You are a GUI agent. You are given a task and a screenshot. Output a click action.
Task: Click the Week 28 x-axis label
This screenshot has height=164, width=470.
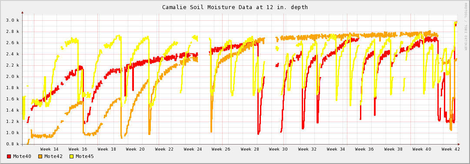(250, 149)
